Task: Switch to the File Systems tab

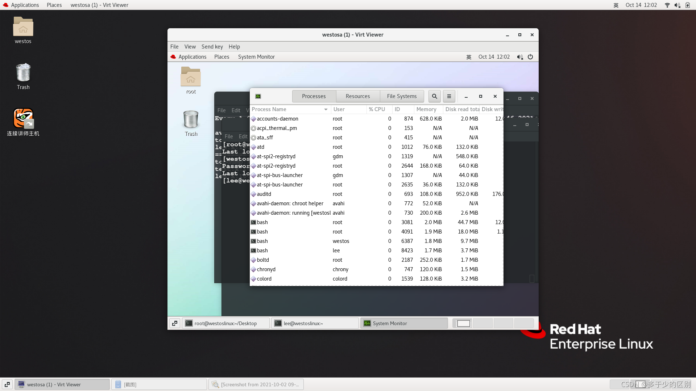Action: (402, 96)
